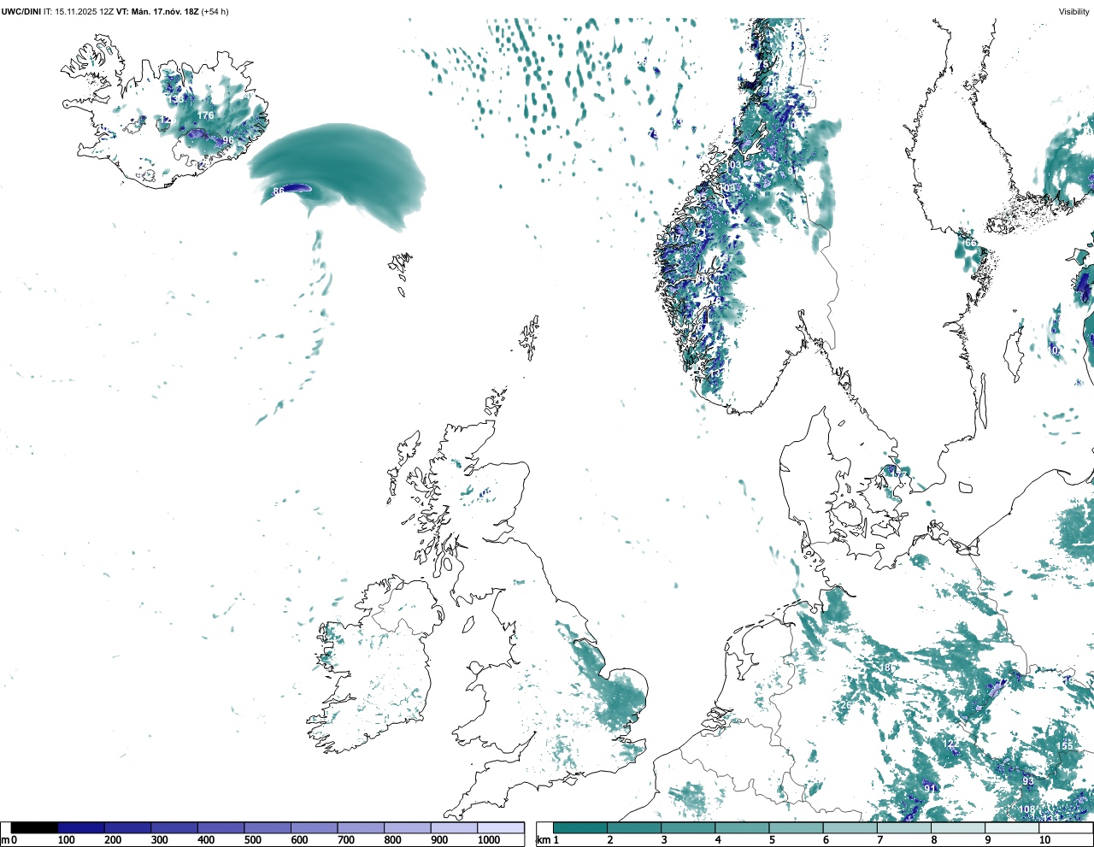
Task: Pick the 500–600 m purple-blue legend swatch
Action: [268, 827]
